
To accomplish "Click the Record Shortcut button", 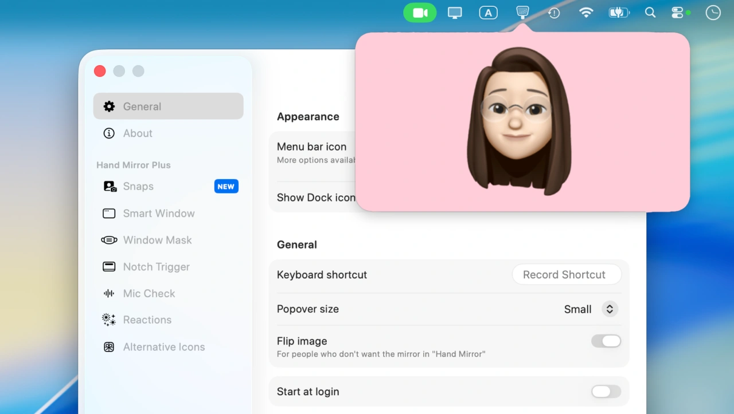I will pos(566,275).
